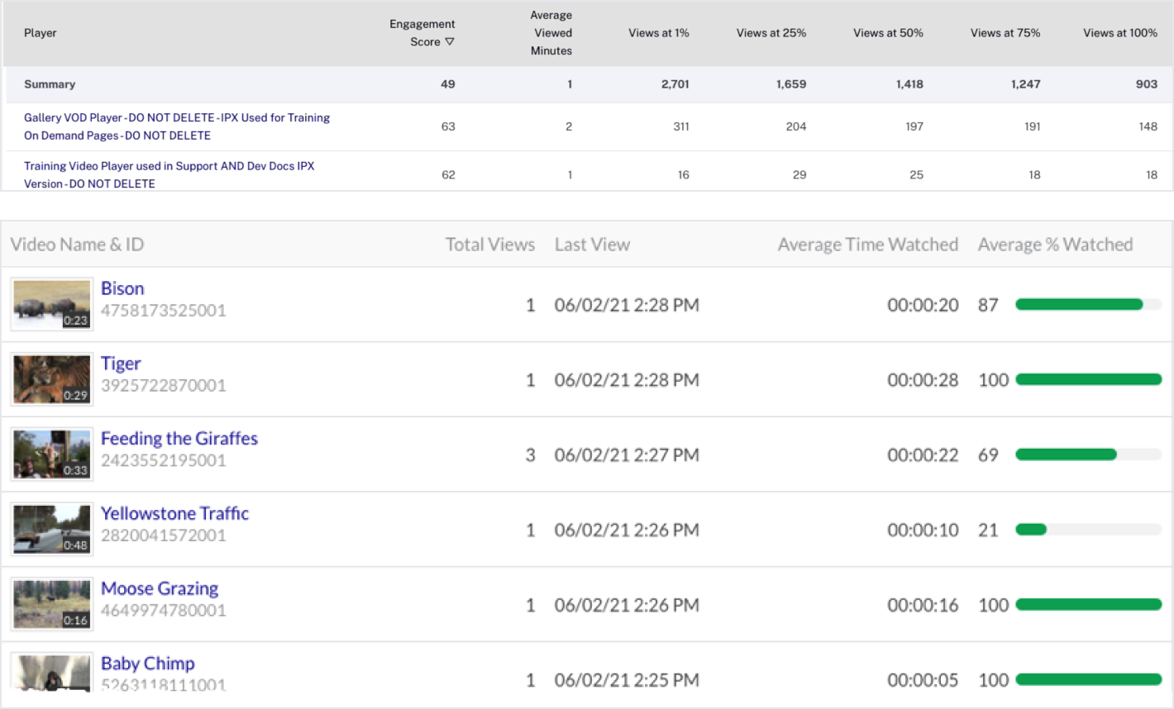Click the Last View column header
Screen dimensions: 1174x709
pos(592,245)
